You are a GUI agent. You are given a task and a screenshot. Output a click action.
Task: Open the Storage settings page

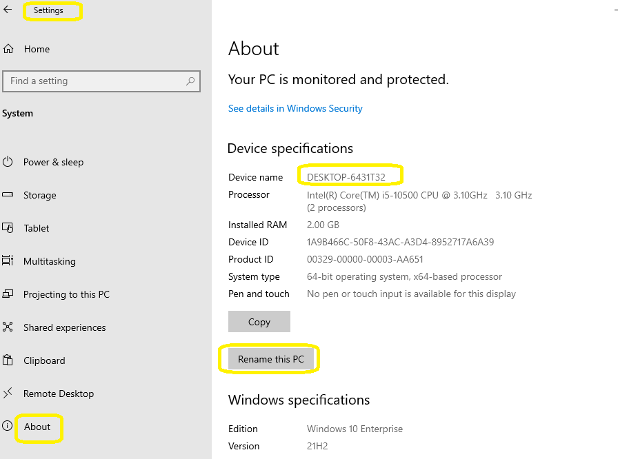pyautogui.click(x=39, y=195)
